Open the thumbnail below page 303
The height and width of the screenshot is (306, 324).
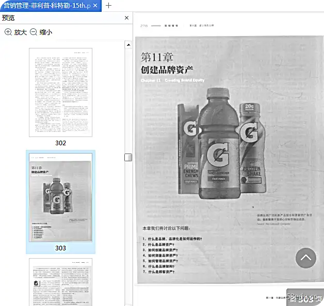point(60,282)
